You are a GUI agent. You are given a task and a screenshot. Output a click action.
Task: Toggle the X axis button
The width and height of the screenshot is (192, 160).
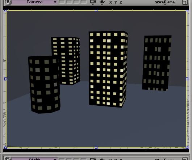(110, 2)
